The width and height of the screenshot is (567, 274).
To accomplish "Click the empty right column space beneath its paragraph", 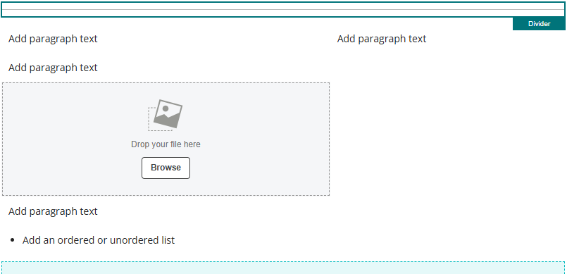I will (x=449, y=144).
